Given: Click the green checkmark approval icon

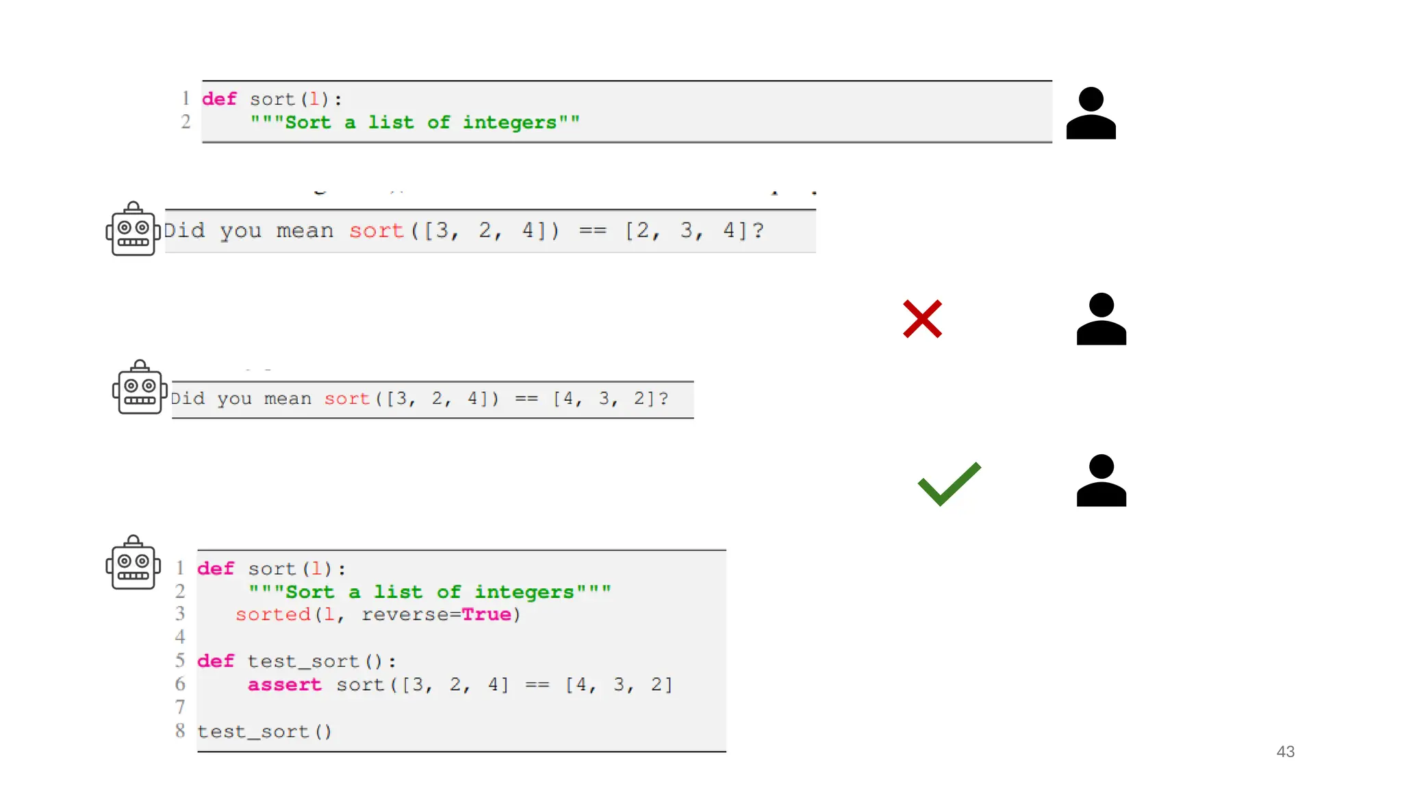Looking at the screenshot, I should pos(949,484).
